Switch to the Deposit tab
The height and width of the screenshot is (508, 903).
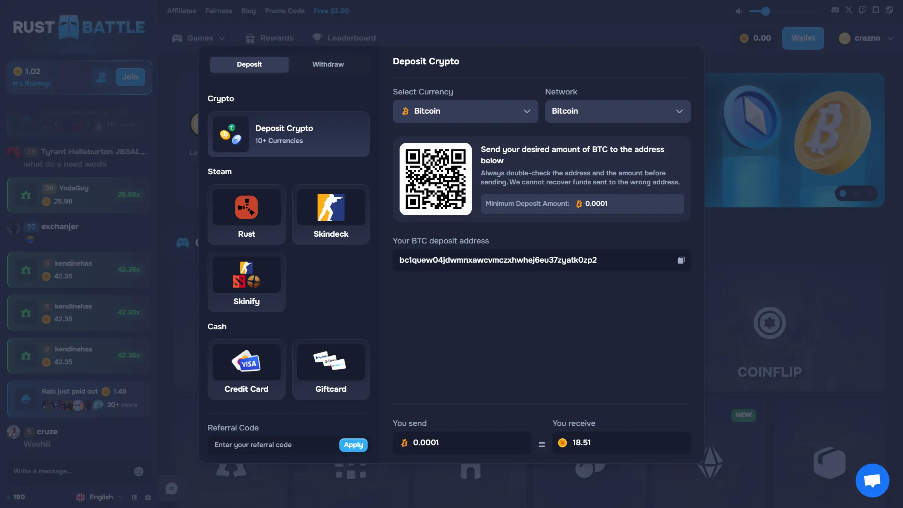point(249,64)
